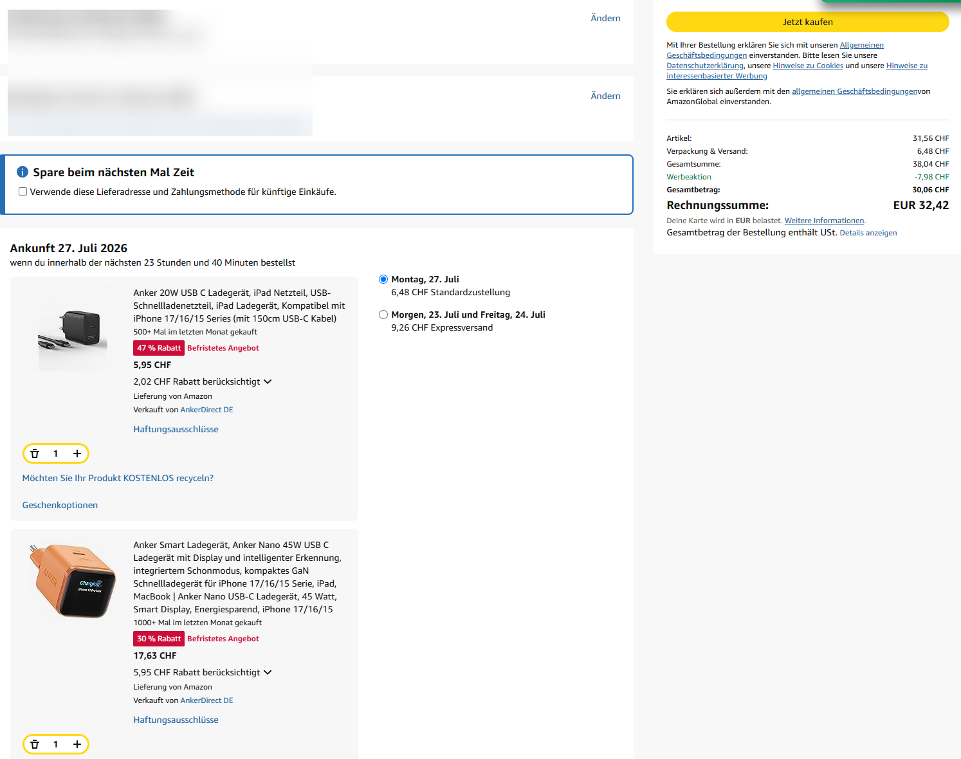Enable saving delivery address and payment method checkbox
Viewport: 961px width, 759px height.
(23, 192)
